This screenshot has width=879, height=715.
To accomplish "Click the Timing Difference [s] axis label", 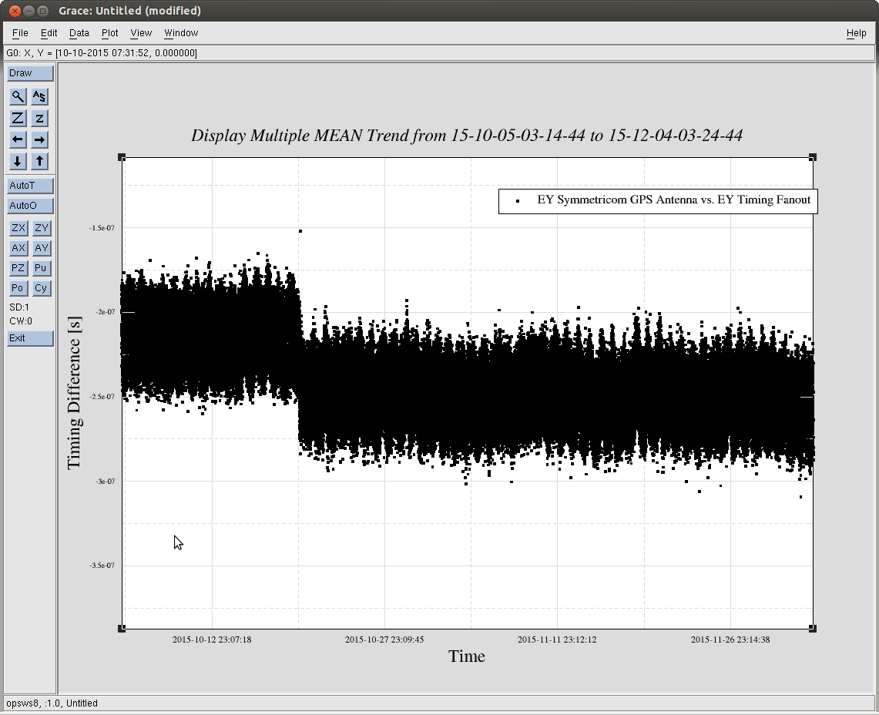I will (75, 393).
